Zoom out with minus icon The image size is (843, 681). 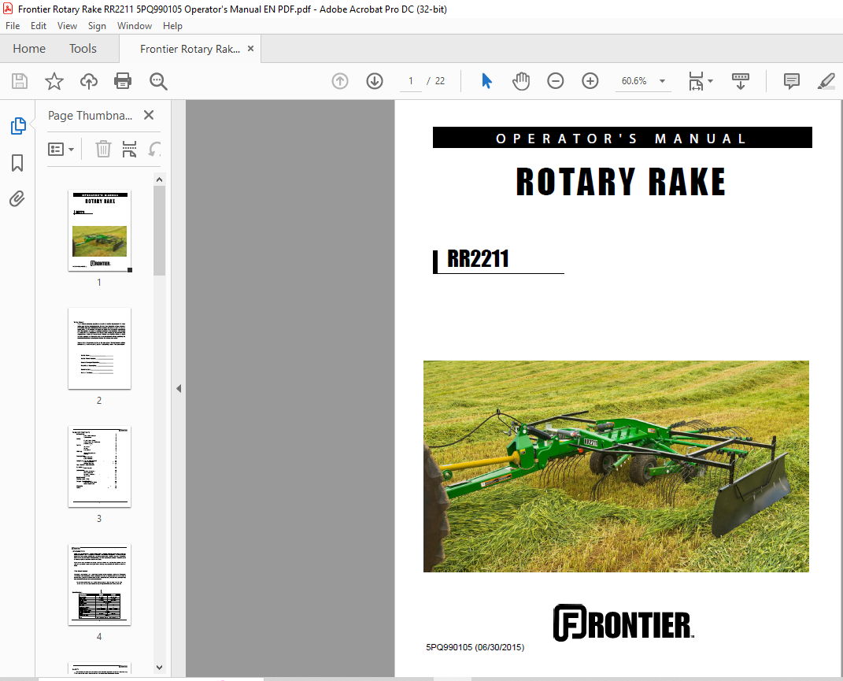coord(556,81)
